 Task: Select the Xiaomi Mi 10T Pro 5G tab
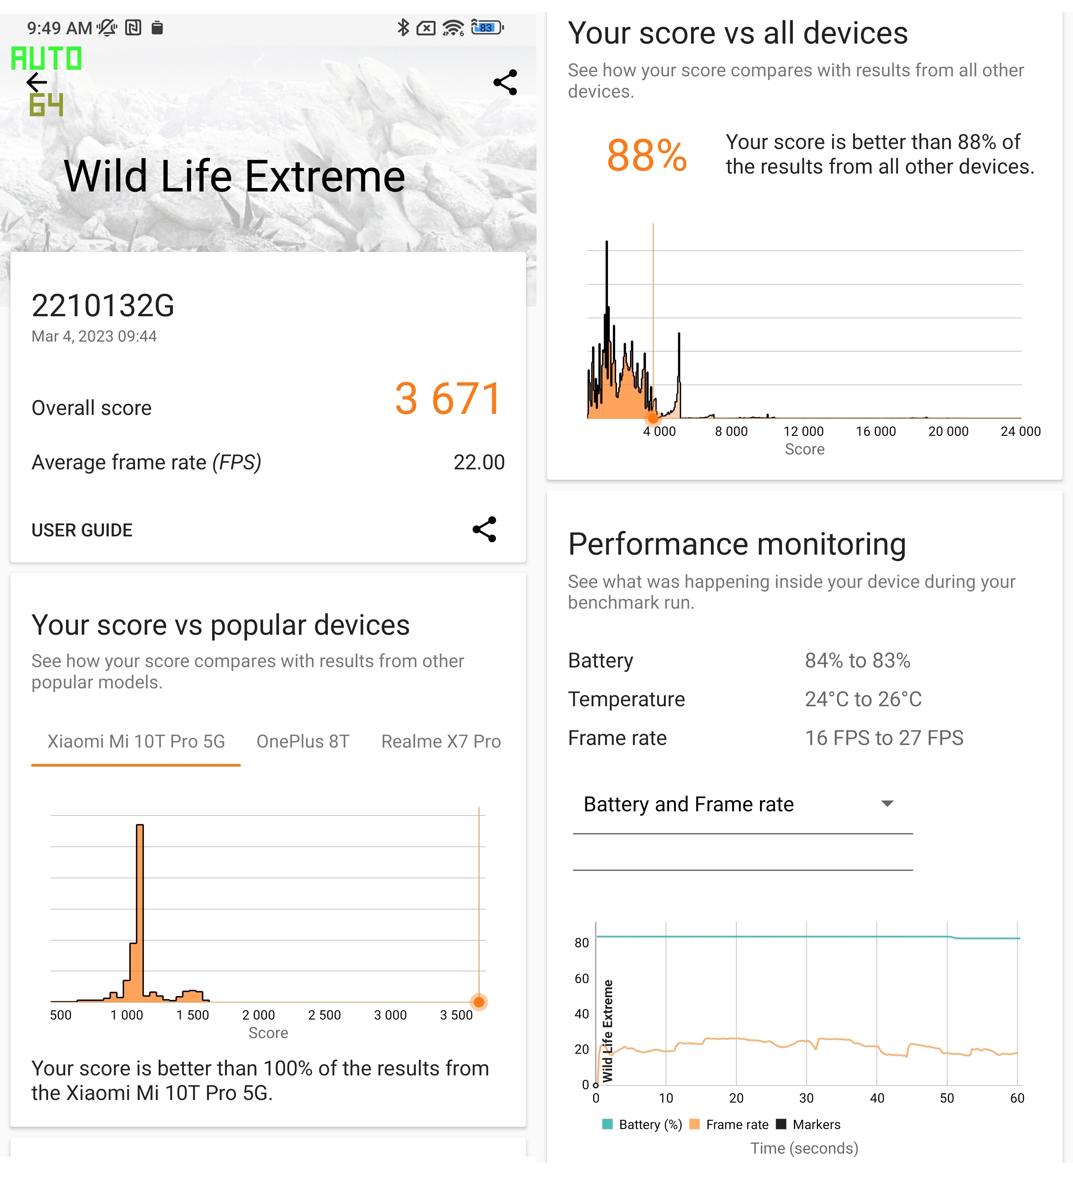(136, 741)
